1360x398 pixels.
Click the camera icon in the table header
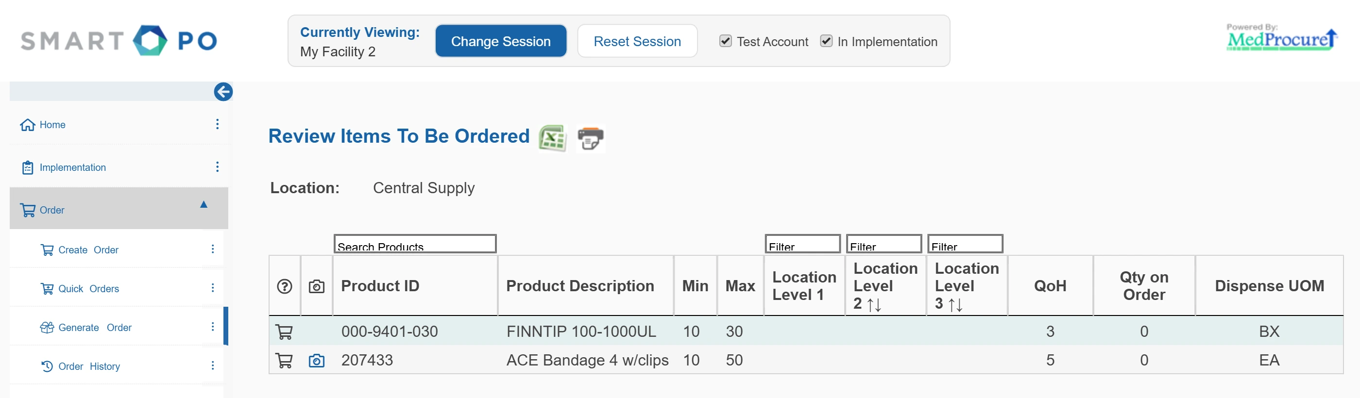tap(316, 286)
